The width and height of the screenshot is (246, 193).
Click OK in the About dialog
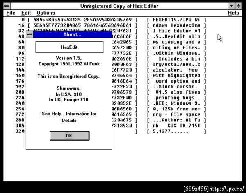click(70, 136)
